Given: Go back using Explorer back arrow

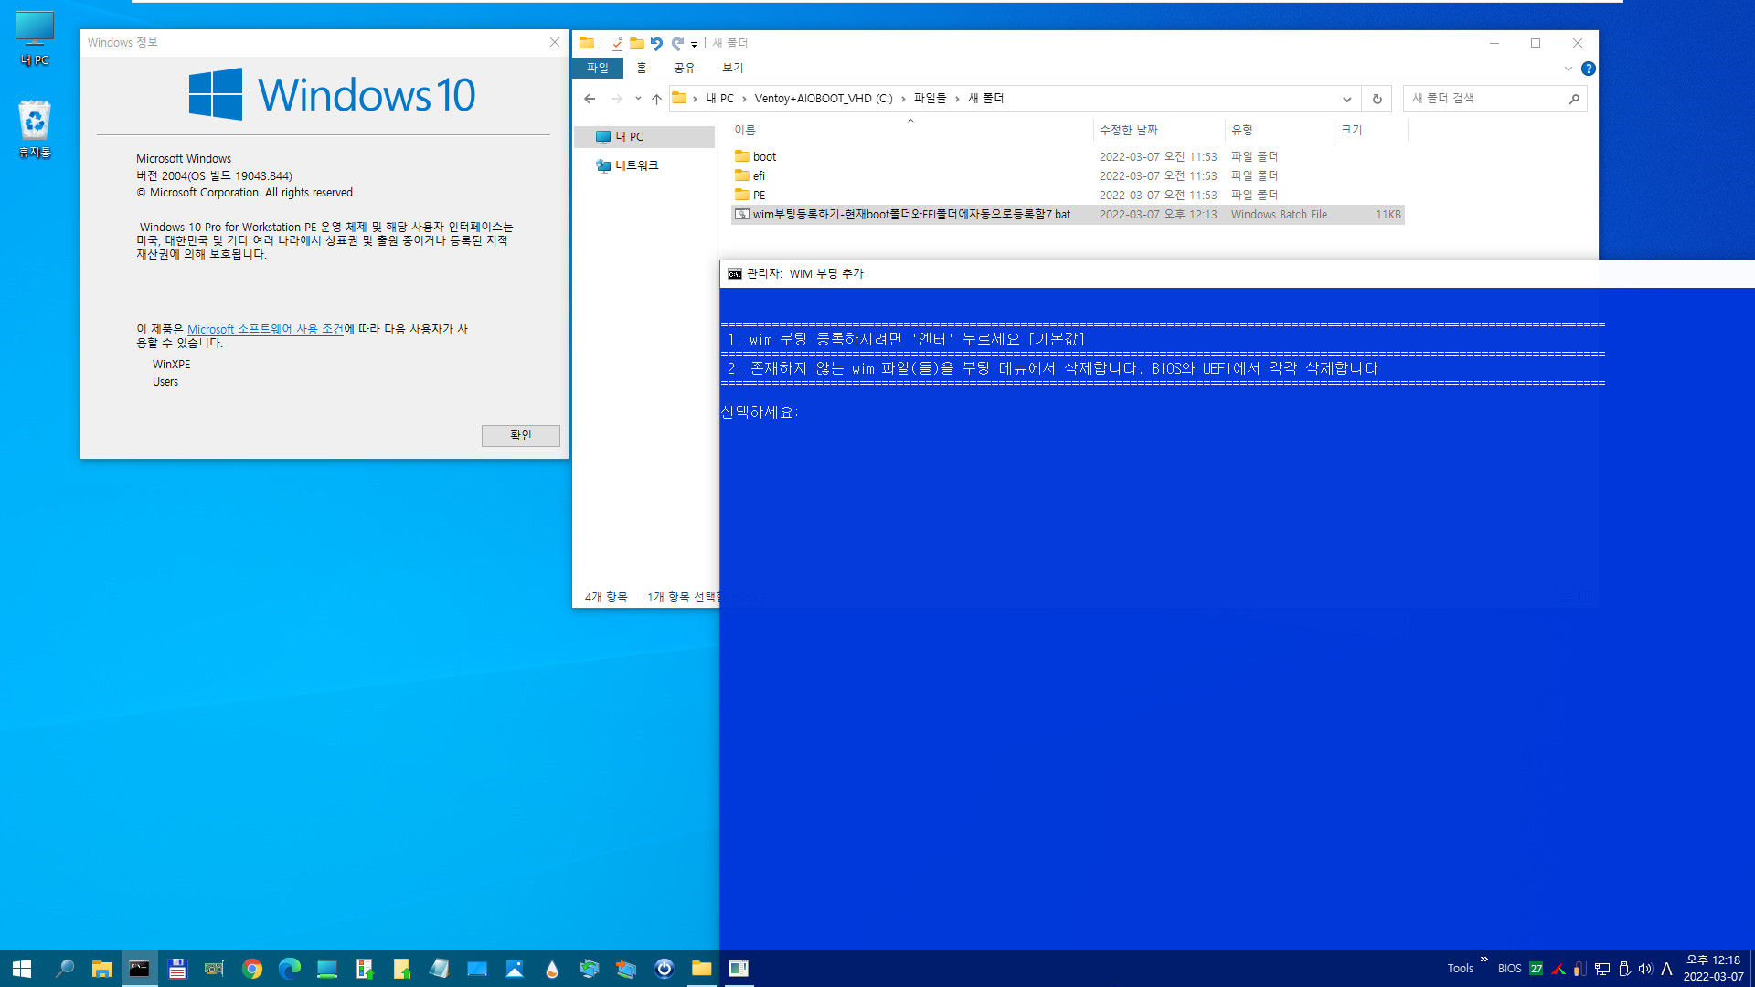Looking at the screenshot, I should click(590, 99).
